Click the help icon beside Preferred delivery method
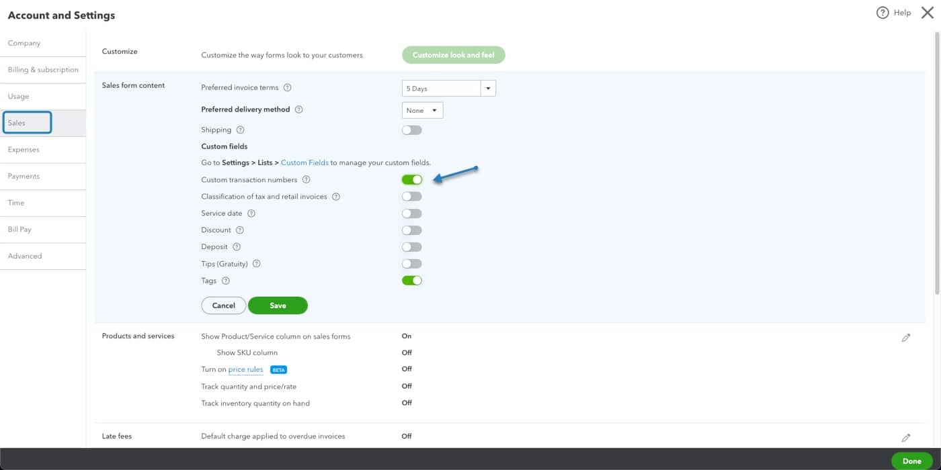The image size is (941, 470). pos(299,109)
